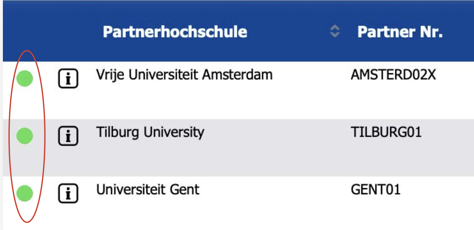Open info icon for Tilburg University
Screen dimensions: 474x230
click(68, 136)
